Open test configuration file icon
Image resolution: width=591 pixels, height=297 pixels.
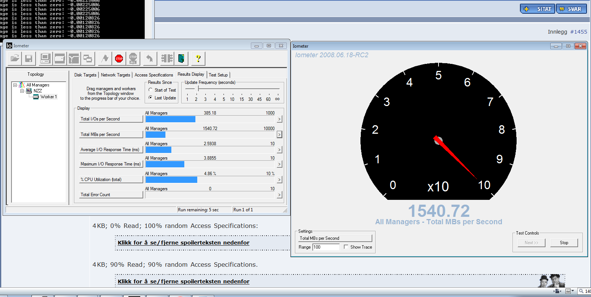15,58
